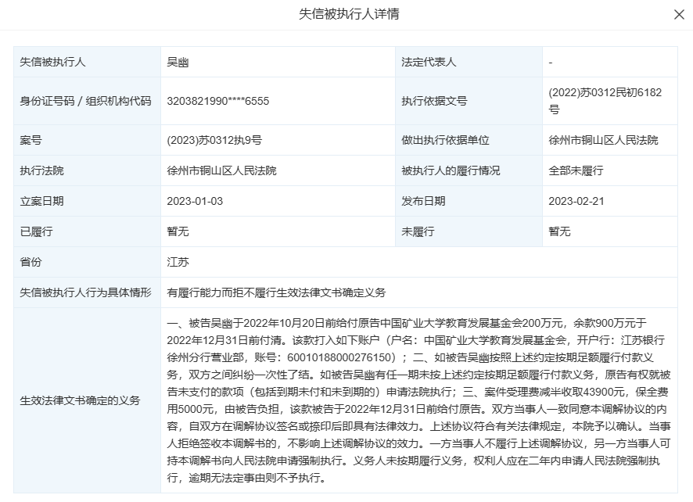Screen dimensions: 693x502
Task: Click the 法定代表人 label cell
Action: (428, 62)
